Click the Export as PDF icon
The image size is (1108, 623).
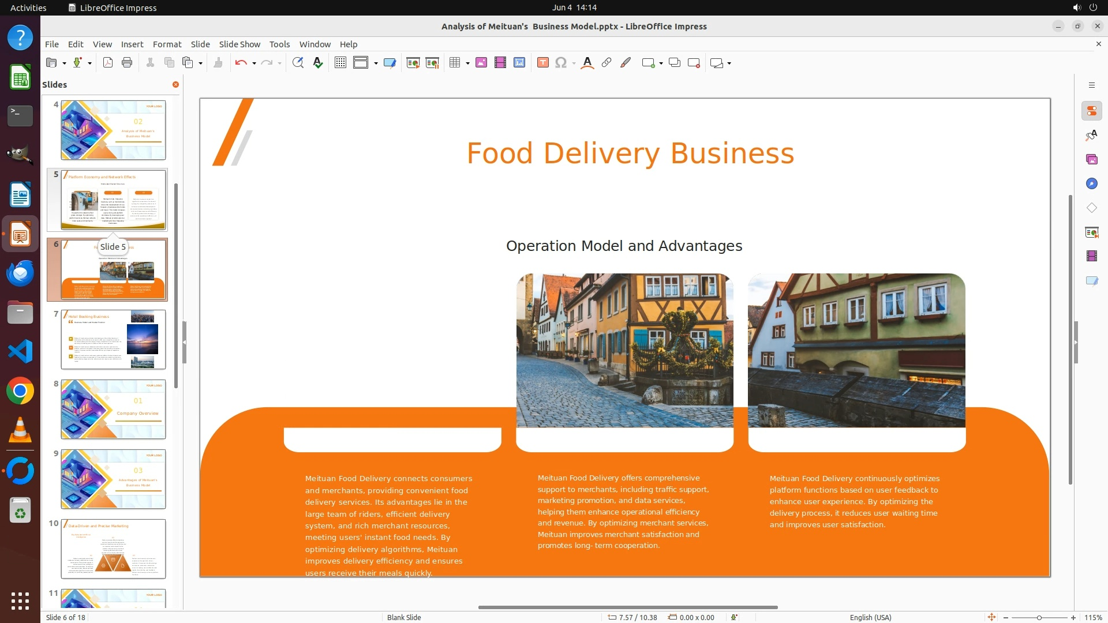[108, 63]
